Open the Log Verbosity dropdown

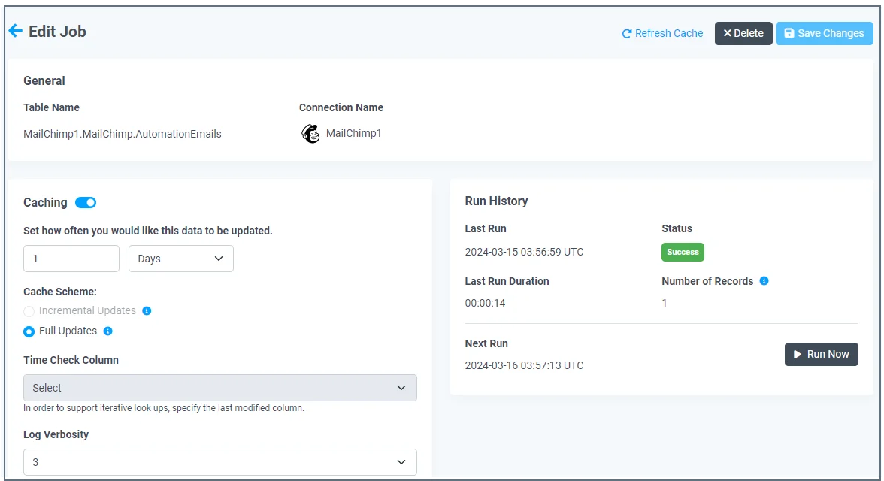(219, 462)
